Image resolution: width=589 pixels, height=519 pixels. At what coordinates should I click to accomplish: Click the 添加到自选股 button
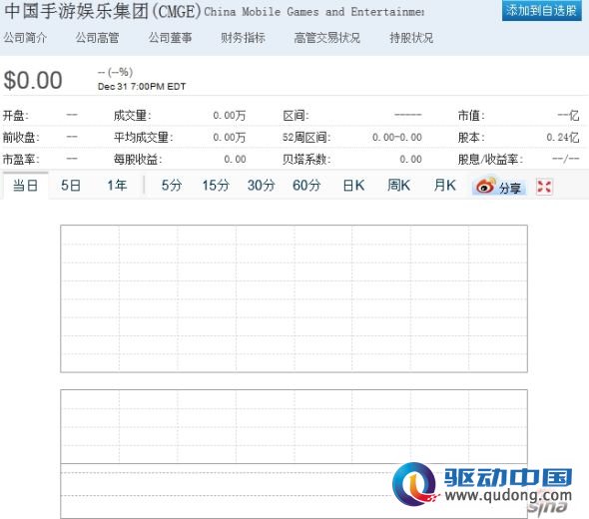[x=541, y=11]
